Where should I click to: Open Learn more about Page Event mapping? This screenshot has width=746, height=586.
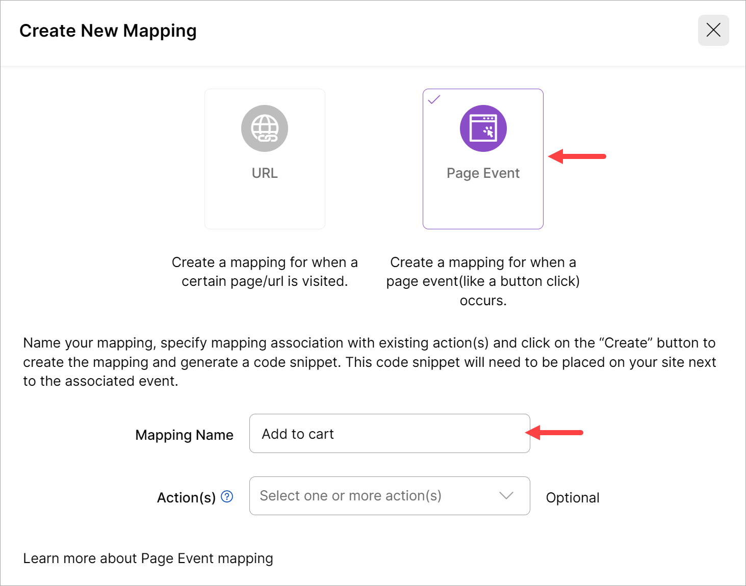coord(148,558)
